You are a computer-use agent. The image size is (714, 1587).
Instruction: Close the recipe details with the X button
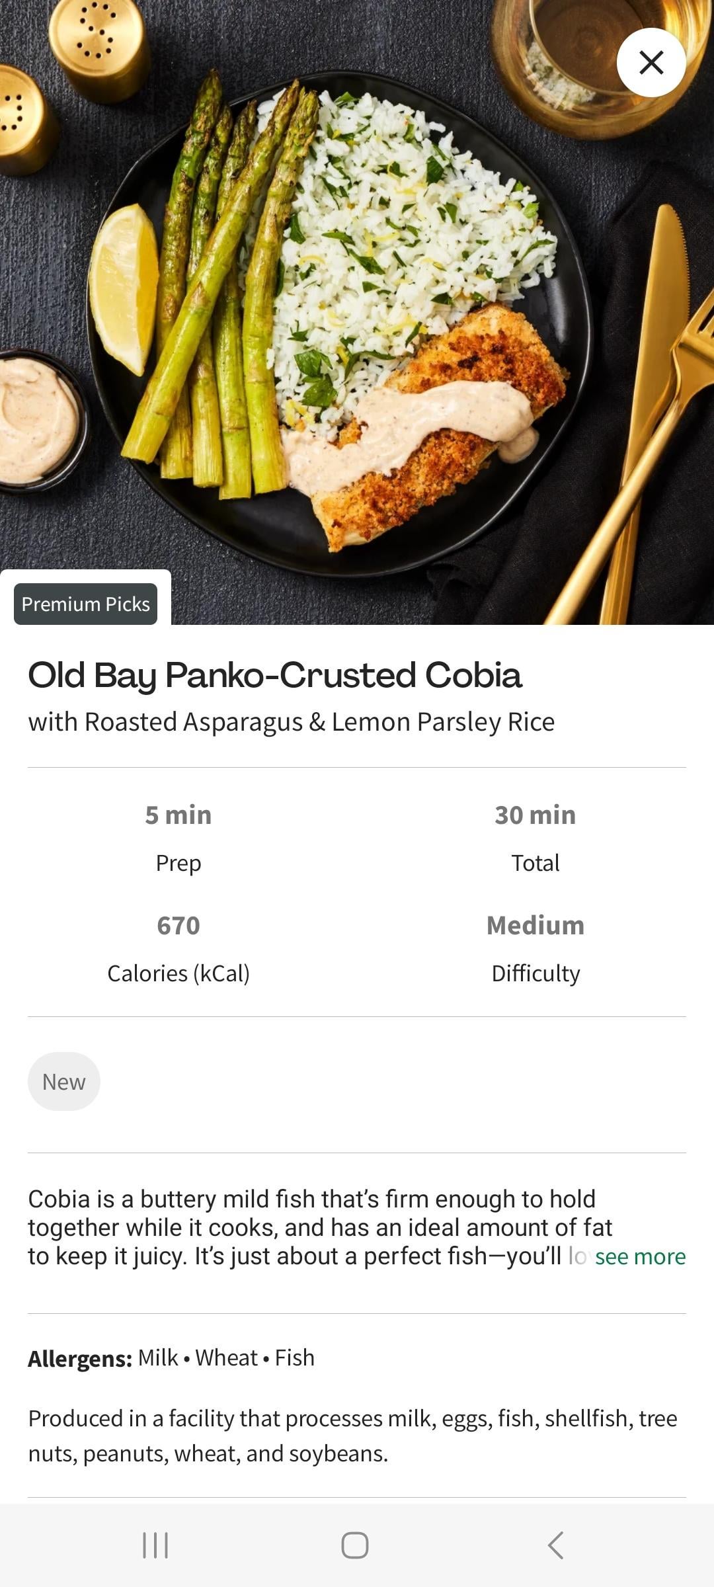[x=651, y=63]
